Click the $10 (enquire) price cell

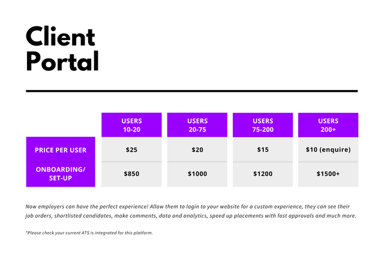pyautogui.click(x=328, y=149)
